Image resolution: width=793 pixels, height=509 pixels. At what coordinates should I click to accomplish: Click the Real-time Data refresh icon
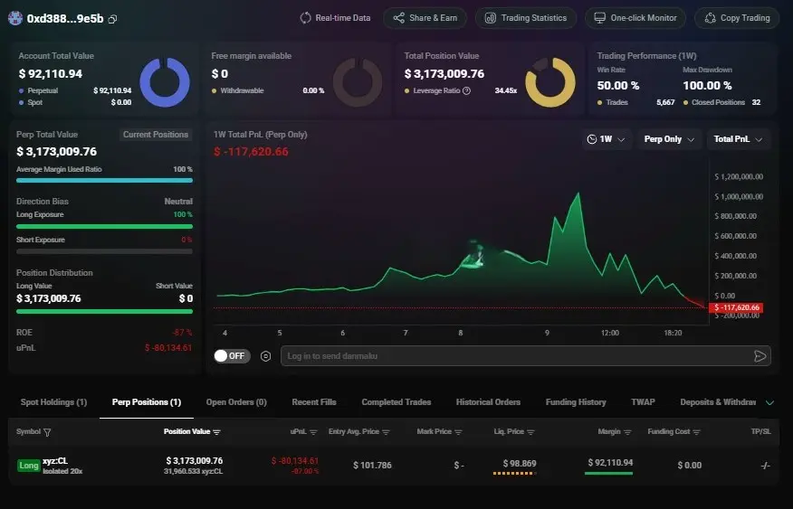click(305, 18)
